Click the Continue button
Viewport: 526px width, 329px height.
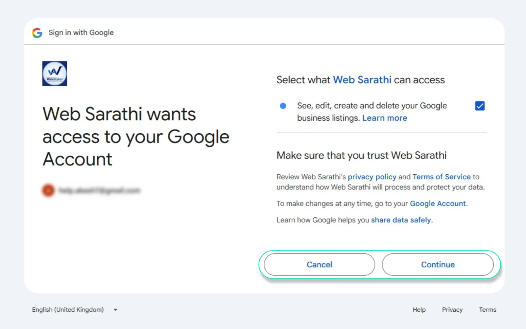click(x=438, y=265)
